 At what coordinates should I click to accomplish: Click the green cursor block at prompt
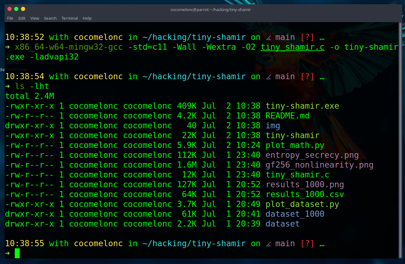tap(17, 253)
